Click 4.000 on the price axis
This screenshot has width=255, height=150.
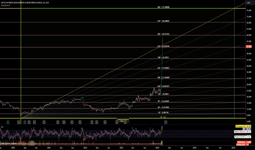[x=249, y=121]
